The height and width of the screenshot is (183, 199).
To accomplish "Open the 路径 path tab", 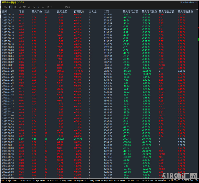I will click(x=68, y=7).
